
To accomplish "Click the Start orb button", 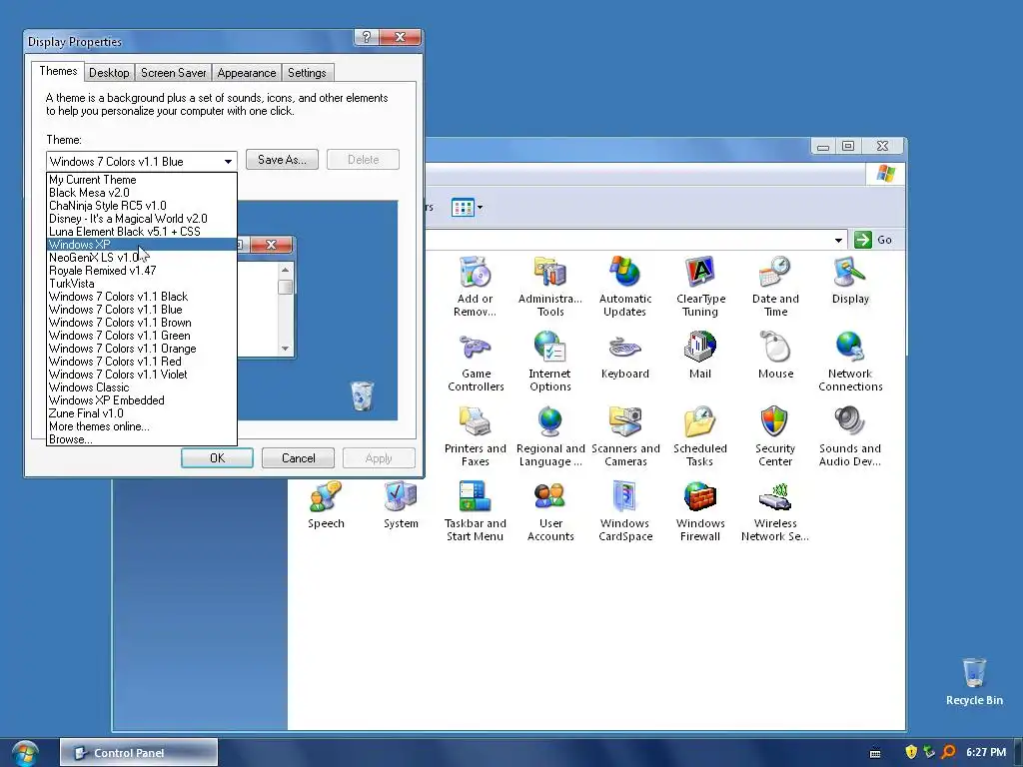I will point(24,753).
